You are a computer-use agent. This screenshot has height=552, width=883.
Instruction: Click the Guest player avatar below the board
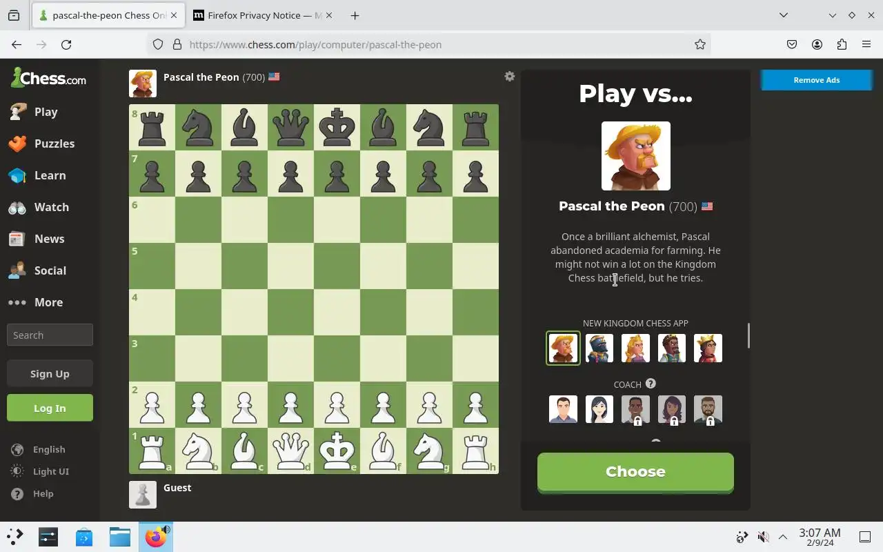(143, 494)
